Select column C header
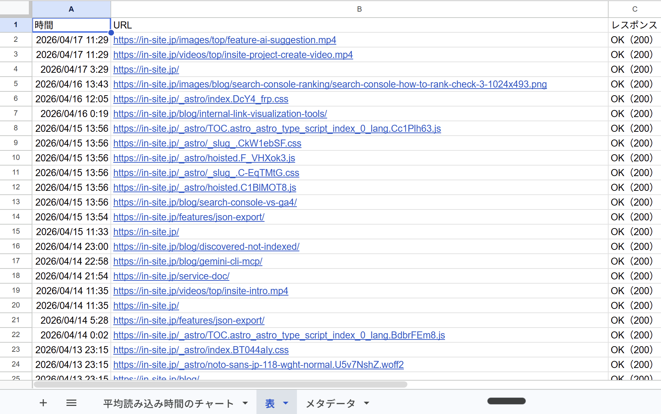This screenshot has width=661, height=414. pyautogui.click(x=634, y=9)
